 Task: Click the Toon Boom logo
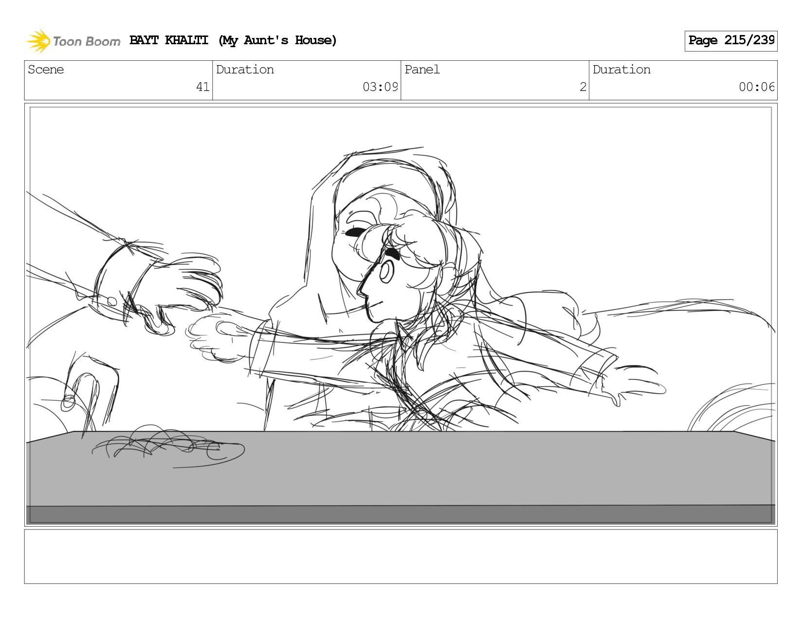pyautogui.click(x=73, y=41)
